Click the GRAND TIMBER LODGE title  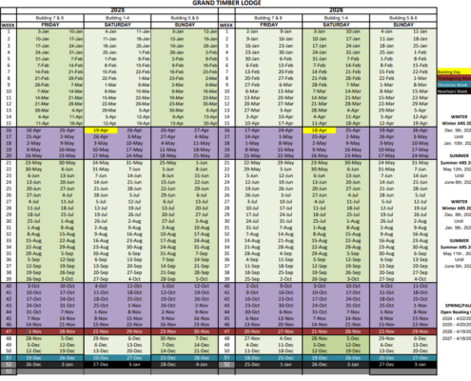point(226,3)
